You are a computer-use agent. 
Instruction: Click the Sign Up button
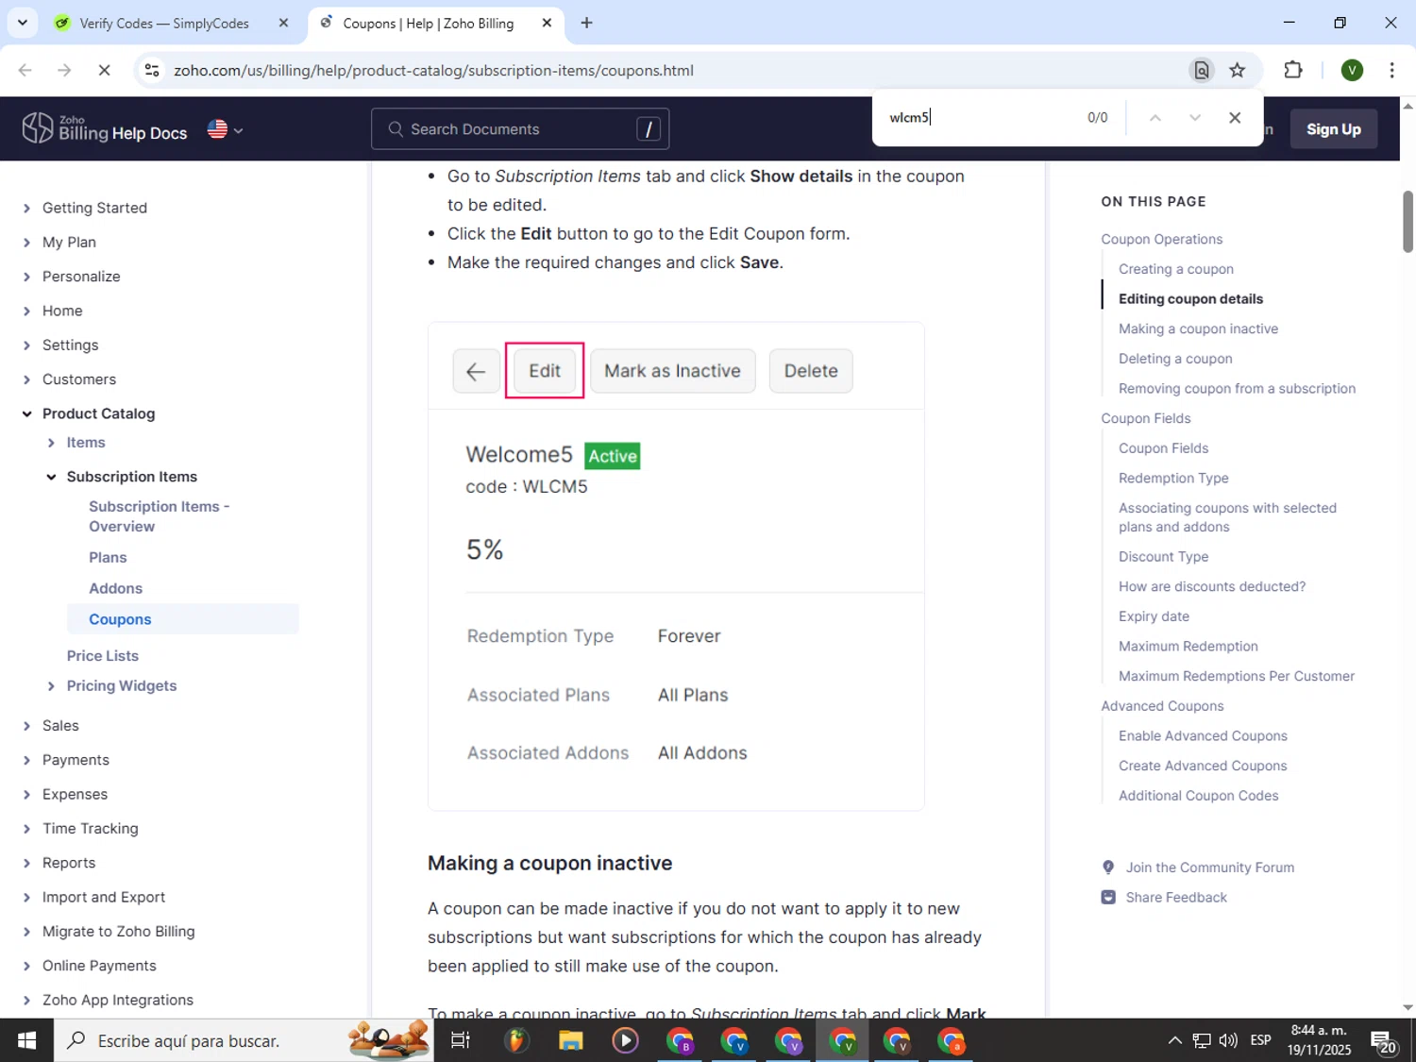(1333, 129)
